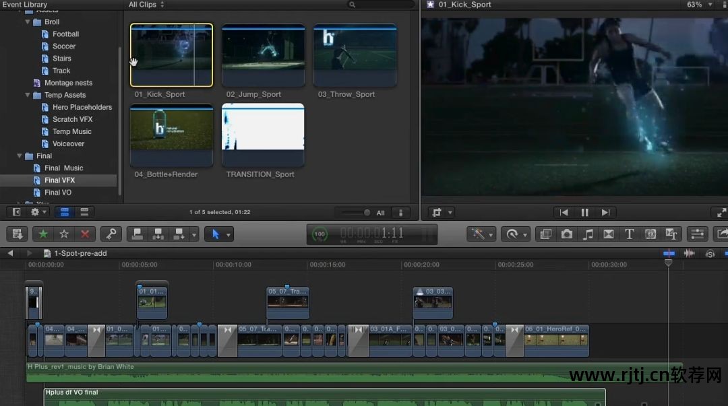Click the timecode display in the dashboard
Viewport: 728px width, 406px height.
pos(372,234)
